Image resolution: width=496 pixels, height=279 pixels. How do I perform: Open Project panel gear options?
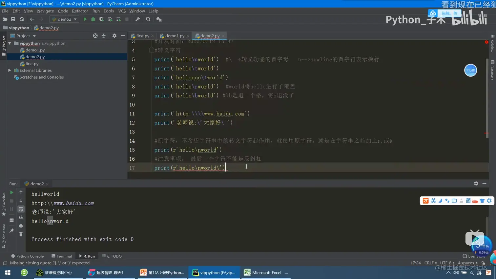pos(114,36)
